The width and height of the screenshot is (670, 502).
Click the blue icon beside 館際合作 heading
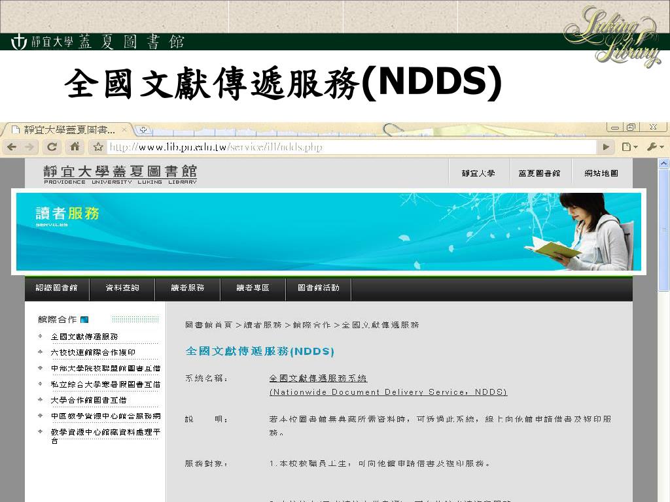coord(84,320)
